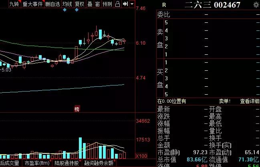Click the R margin trading badge
Image resolution: width=260 pixels, height=167 pixels.
coord(164,5)
